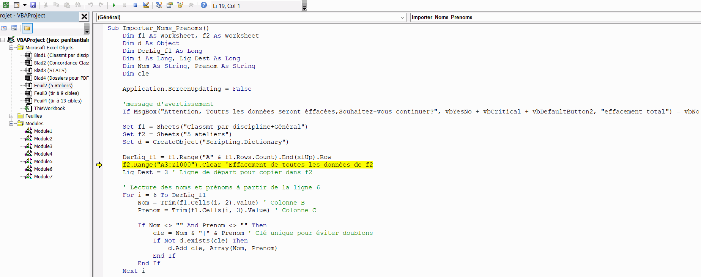Open the Object Browser icon
Image resolution: width=701 pixels, height=277 pixels.
180,5
